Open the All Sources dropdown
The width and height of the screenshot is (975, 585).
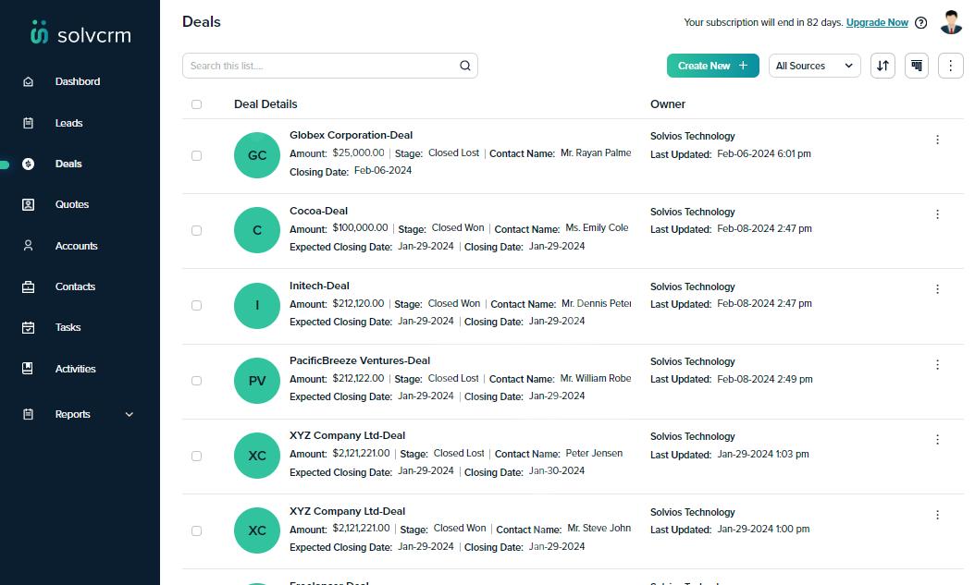[815, 66]
